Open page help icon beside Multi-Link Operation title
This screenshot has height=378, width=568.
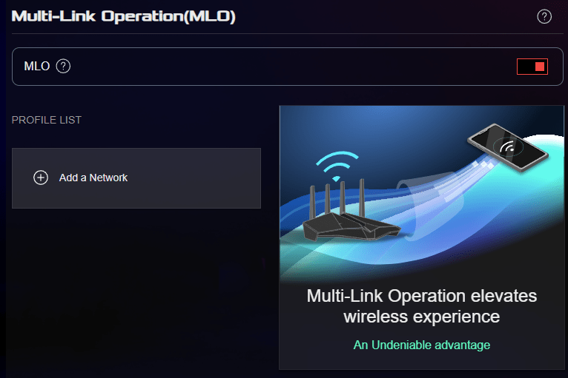(x=544, y=16)
